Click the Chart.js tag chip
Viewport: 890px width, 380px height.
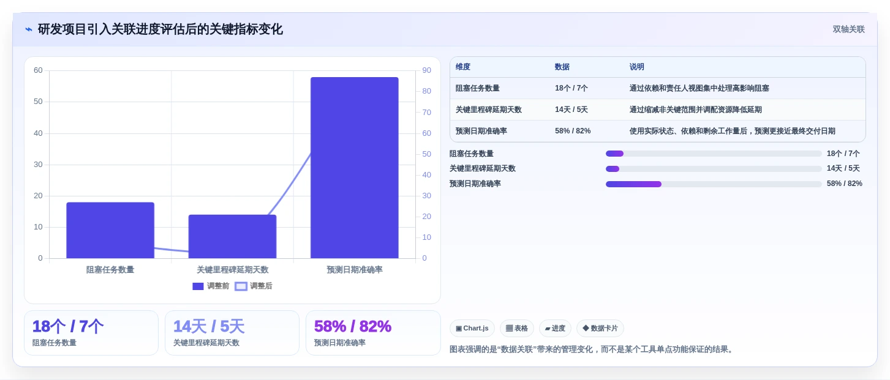(472, 329)
